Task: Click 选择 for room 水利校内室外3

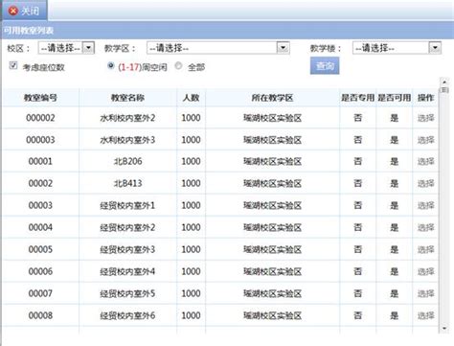Action: point(425,140)
